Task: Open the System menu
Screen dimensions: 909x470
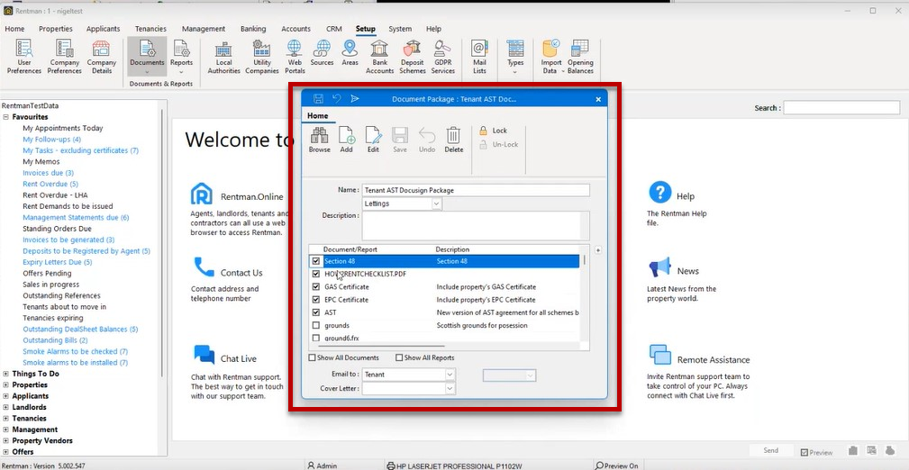Action: [400, 29]
